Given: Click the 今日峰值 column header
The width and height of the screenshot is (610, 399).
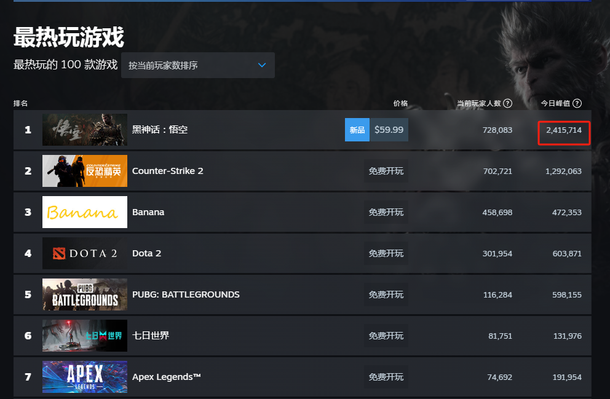Looking at the screenshot, I should tap(555, 103).
